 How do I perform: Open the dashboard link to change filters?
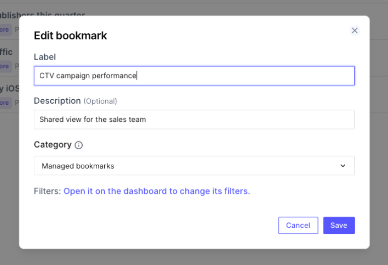coord(157,191)
